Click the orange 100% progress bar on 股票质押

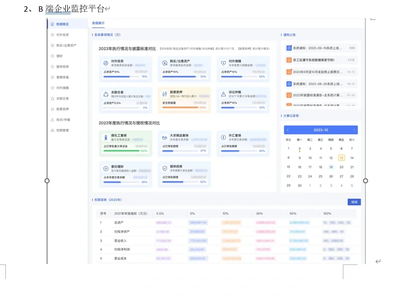click(180, 107)
